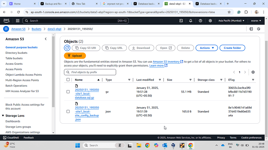This screenshot has height=150, width=268.
Task: Open the AWS console settings gear
Action: coord(210,21)
